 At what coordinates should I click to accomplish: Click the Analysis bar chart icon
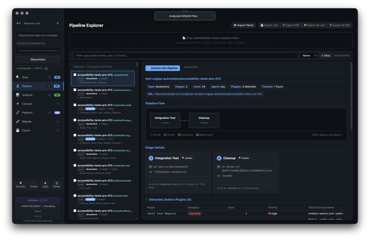pyautogui.click(x=18, y=95)
